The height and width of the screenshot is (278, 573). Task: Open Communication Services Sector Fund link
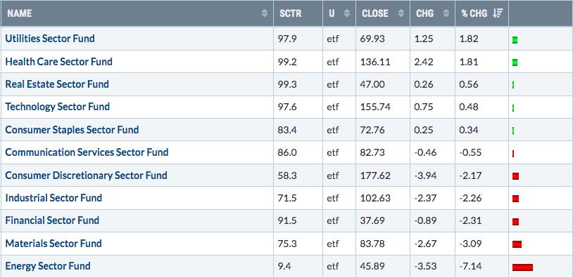tap(87, 152)
